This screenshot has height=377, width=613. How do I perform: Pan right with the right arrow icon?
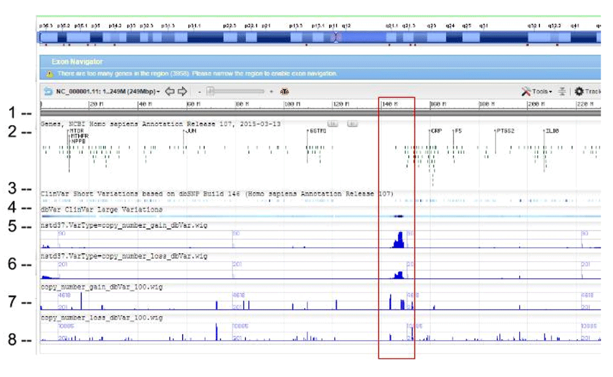pyautogui.click(x=182, y=91)
